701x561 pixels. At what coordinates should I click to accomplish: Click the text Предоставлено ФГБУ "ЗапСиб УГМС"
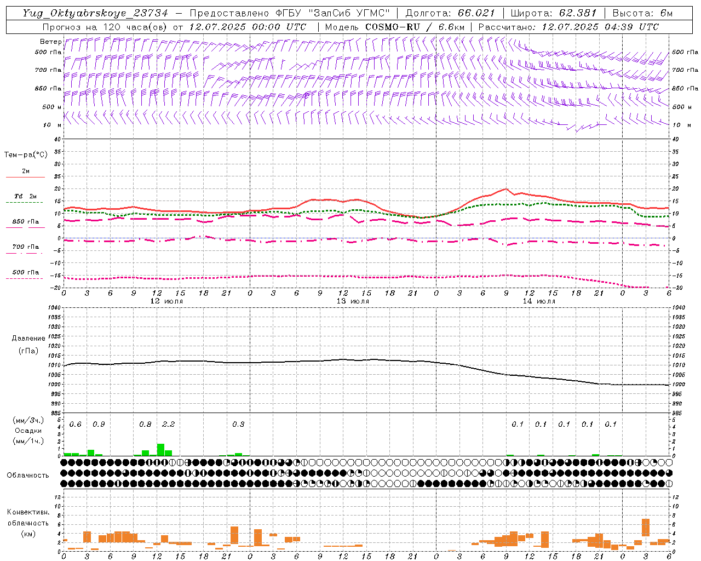pyautogui.click(x=291, y=13)
